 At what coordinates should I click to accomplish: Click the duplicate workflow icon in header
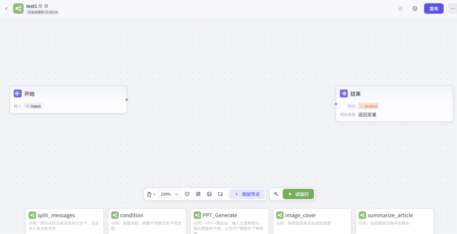[401, 9]
